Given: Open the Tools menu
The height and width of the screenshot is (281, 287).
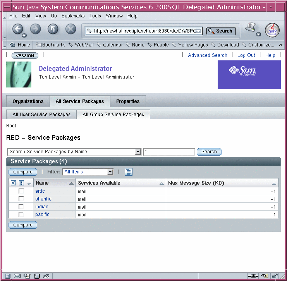Looking at the screenshot, I should (x=95, y=16).
